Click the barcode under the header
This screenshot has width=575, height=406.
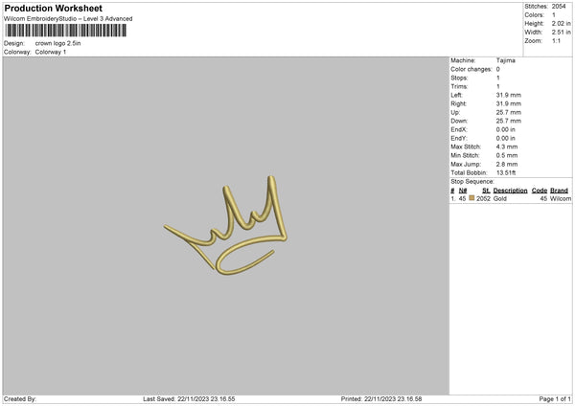pos(66,31)
